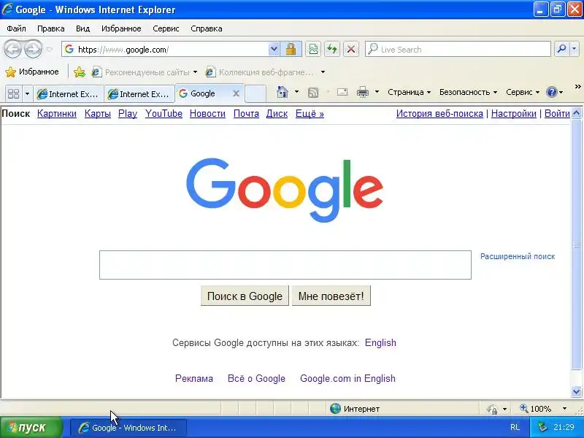
Task: Open the Избранное menu in menu bar
Action: 121,28
